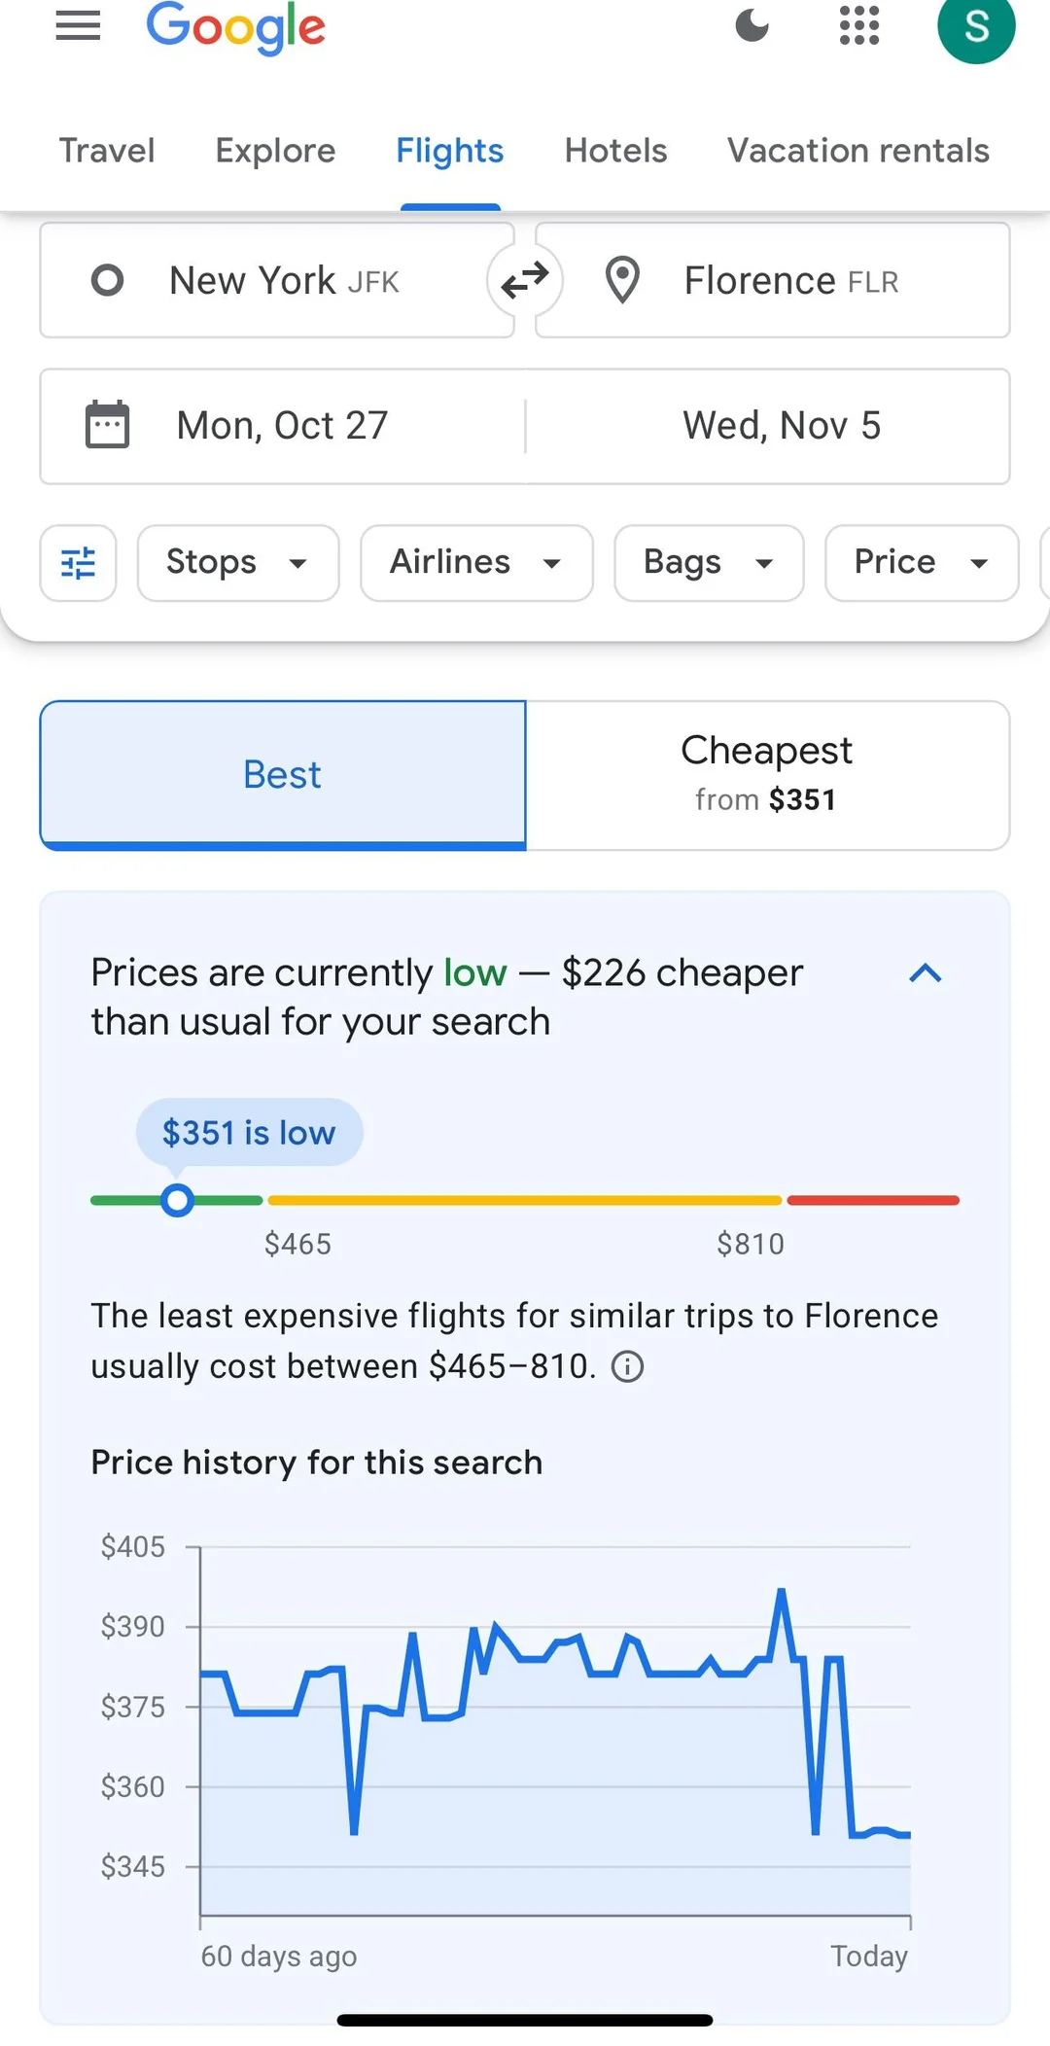Image resolution: width=1050 pixels, height=2046 pixels.
Task: Toggle dark mode moon icon
Action: click(x=752, y=26)
